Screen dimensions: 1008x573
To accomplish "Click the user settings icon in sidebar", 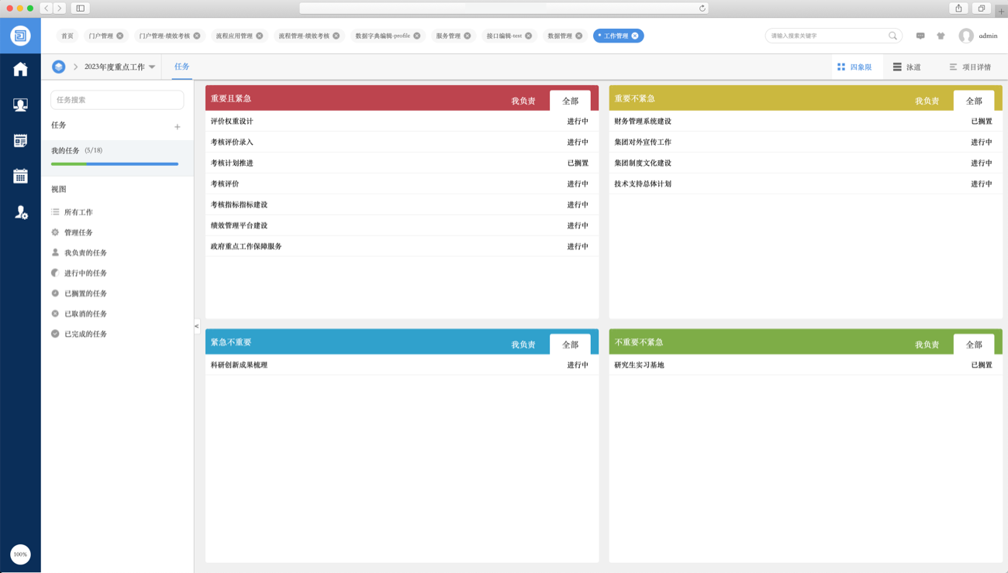I will [x=20, y=212].
